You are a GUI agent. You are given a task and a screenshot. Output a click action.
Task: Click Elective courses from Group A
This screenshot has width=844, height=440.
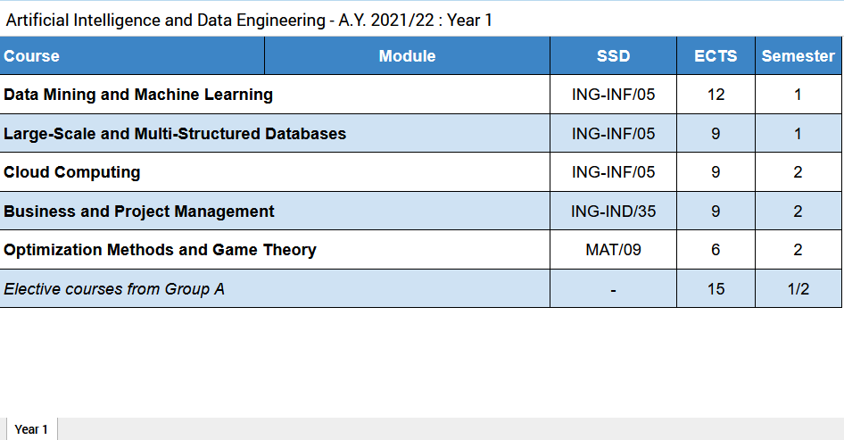[x=114, y=289]
